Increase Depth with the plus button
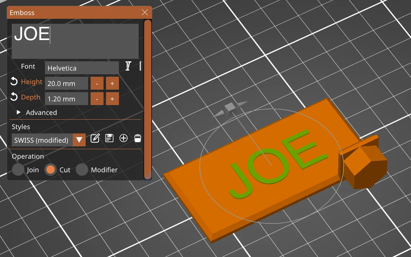411x257 pixels. coord(112,99)
